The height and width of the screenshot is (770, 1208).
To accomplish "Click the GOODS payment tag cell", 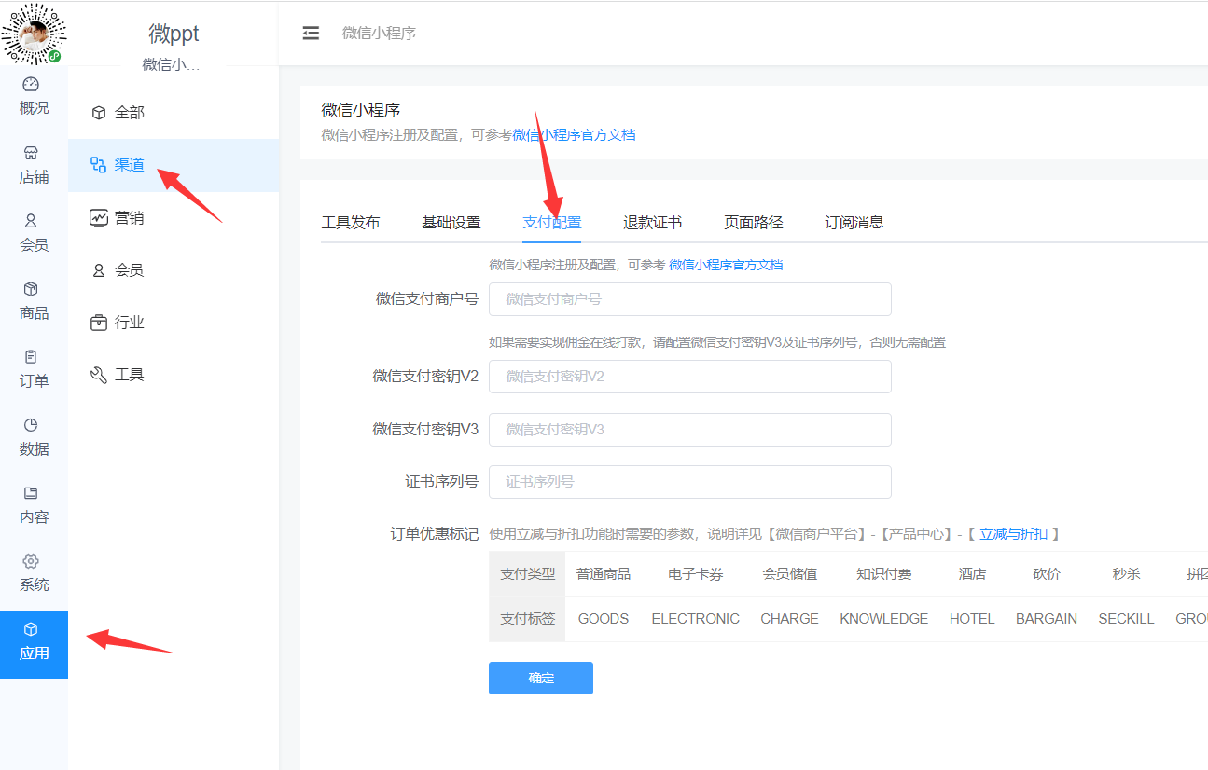I will pyautogui.click(x=604, y=619).
